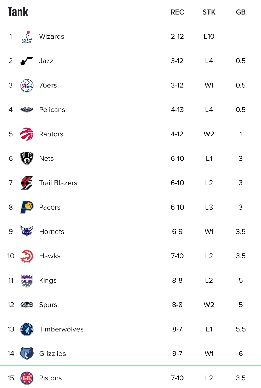Select the Hawks logo icon
The height and width of the screenshot is (388, 261).
click(27, 256)
